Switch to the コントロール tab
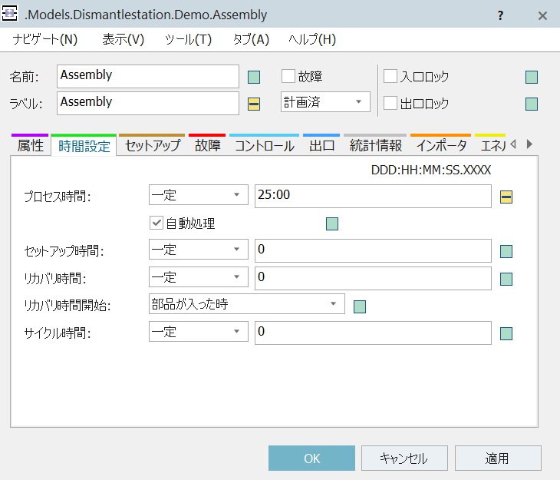 point(265,146)
